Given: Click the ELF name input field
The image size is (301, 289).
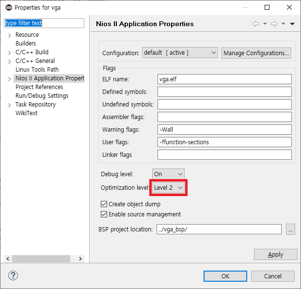Looking at the screenshot, I should point(224,79).
